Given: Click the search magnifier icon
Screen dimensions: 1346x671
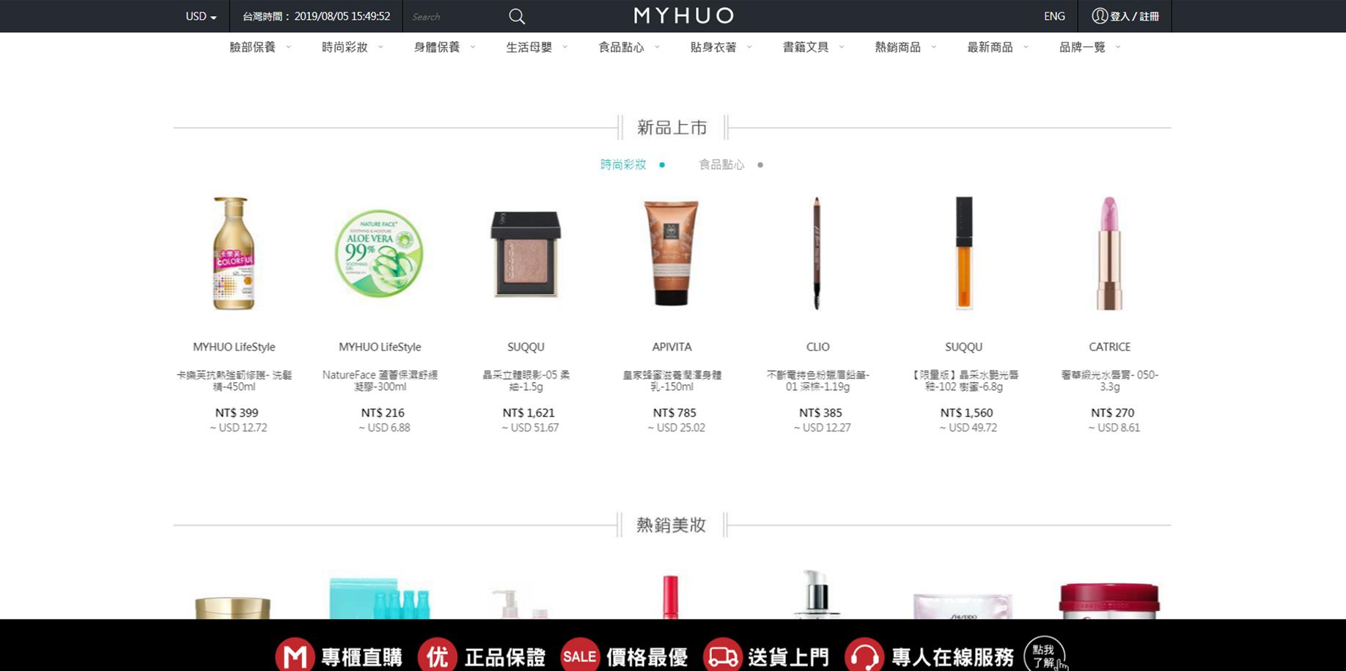Looking at the screenshot, I should pyautogui.click(x=517, y=16).
